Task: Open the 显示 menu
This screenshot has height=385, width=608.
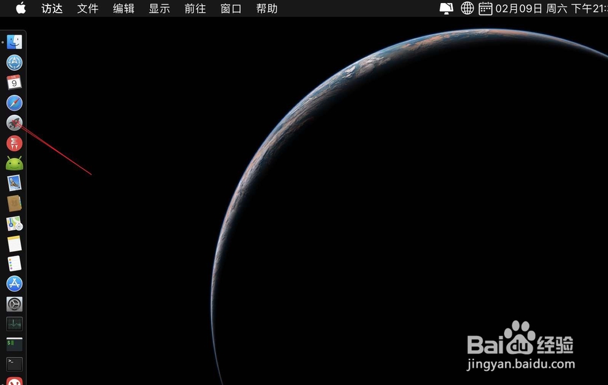Action: coord(159,9)
